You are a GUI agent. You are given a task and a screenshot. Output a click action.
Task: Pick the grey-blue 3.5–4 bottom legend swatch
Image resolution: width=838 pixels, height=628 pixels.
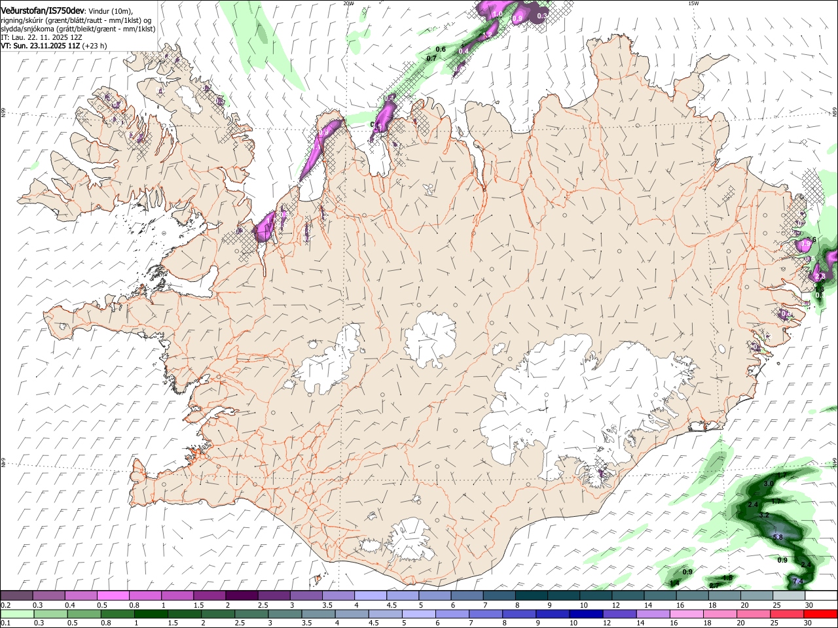point(318,614)
